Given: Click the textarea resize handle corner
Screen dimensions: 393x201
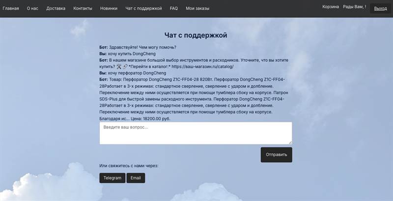Looking at the screenshot, I should point(290,142).
